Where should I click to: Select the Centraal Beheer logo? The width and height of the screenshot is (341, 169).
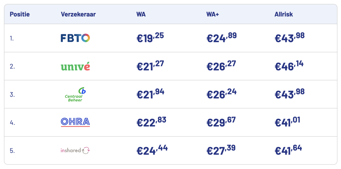point(75,94)
